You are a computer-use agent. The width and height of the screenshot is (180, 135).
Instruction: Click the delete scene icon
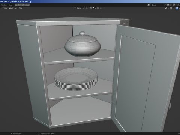[x=170, y=5]
